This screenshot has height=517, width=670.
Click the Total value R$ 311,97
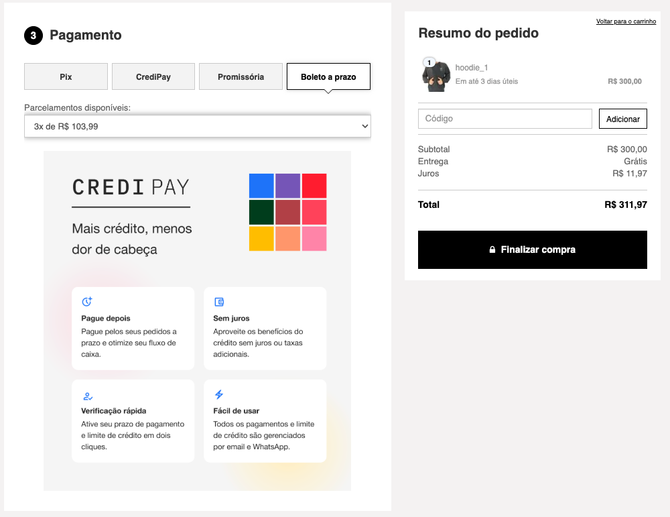pyautogui.click(x=626, y=205)
